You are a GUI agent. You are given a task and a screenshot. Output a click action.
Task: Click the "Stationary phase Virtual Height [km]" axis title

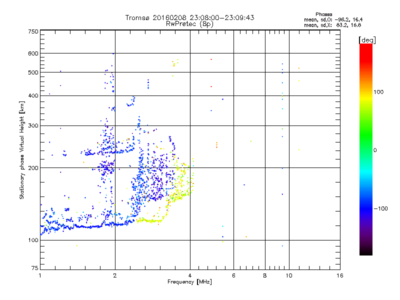pyautogui.click(x=22, y=150)
